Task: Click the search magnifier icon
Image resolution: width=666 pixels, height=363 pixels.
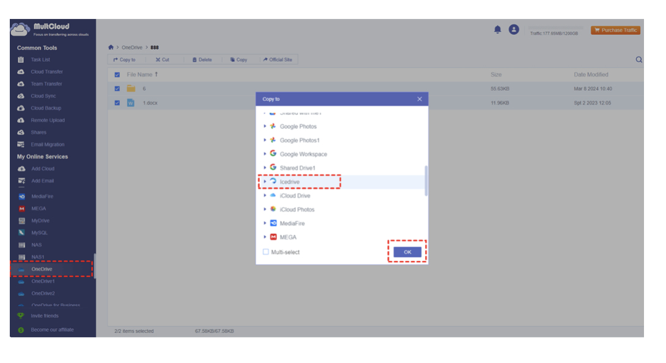Action: [639, 60]
